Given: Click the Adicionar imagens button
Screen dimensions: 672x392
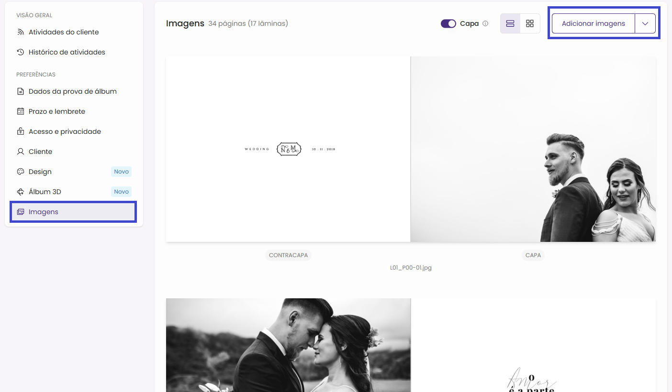Looking at the screenshot, I should point(593,23).
